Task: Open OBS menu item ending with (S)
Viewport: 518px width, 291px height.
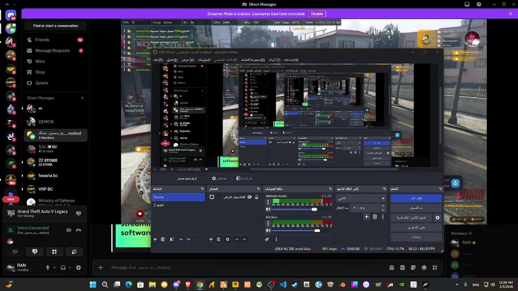Action: coord(253,60)
